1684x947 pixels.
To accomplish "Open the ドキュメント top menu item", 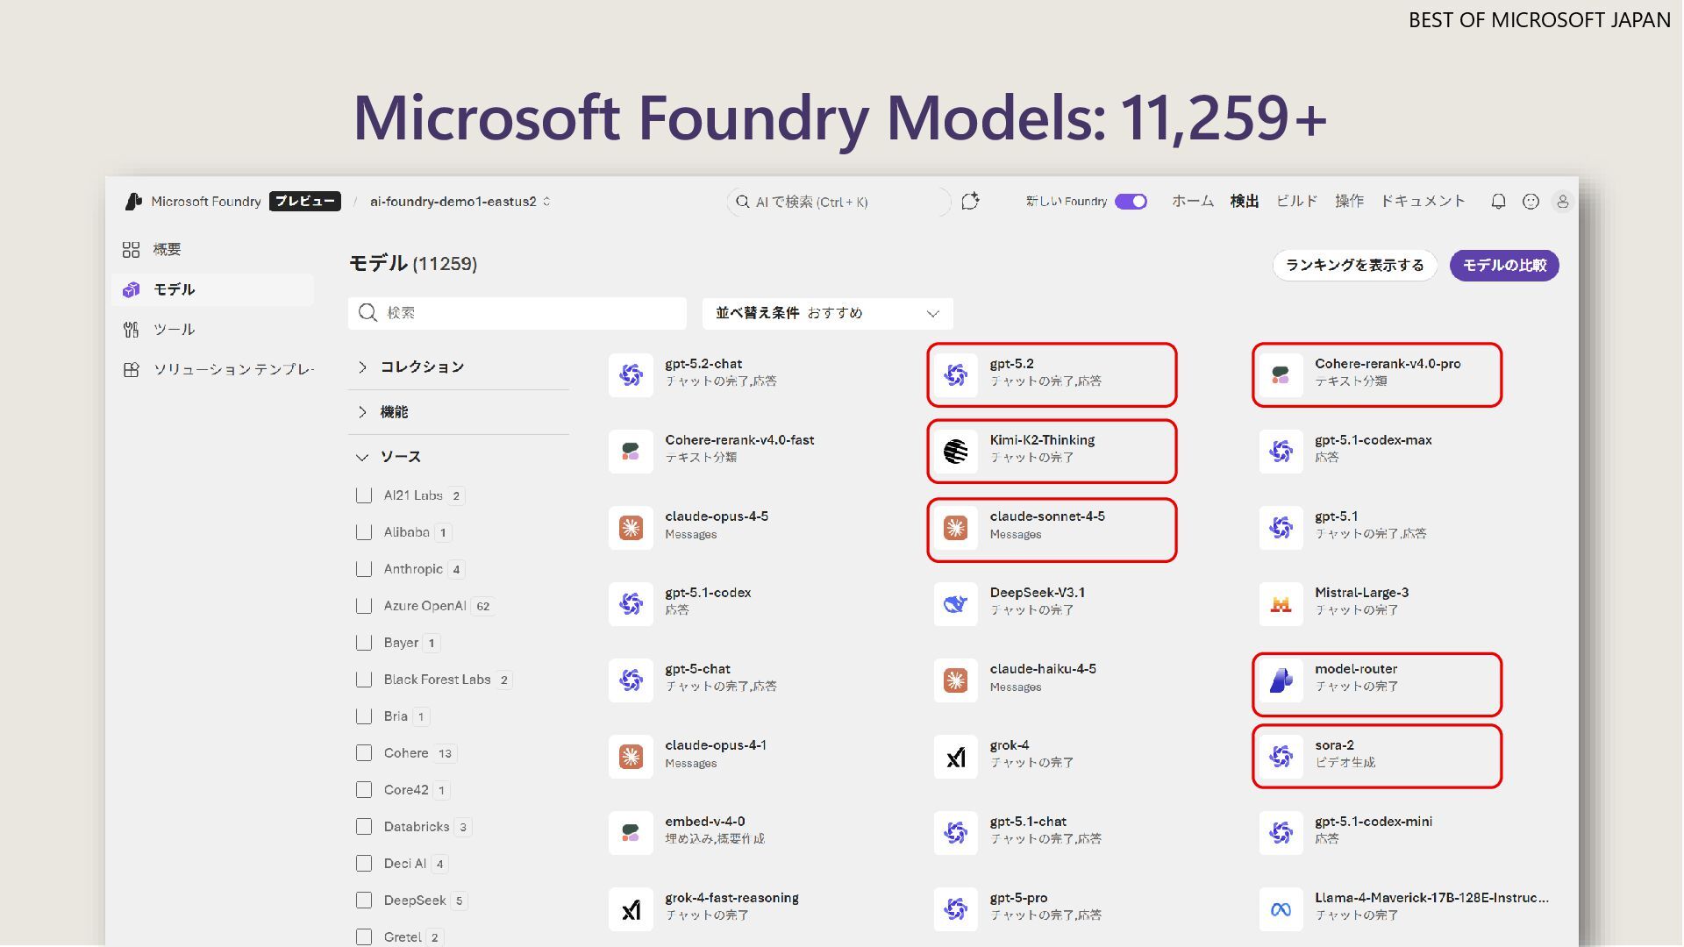I will 1423,202.
